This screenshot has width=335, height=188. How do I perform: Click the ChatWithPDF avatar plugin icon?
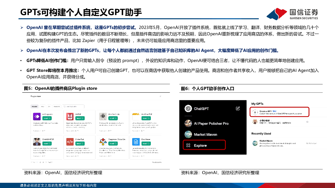[x=36, y=142]
